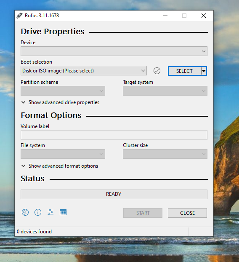This screenshot has width=239, height=262.
Task: Open the File system dropdown
Action: pos(63,154)
